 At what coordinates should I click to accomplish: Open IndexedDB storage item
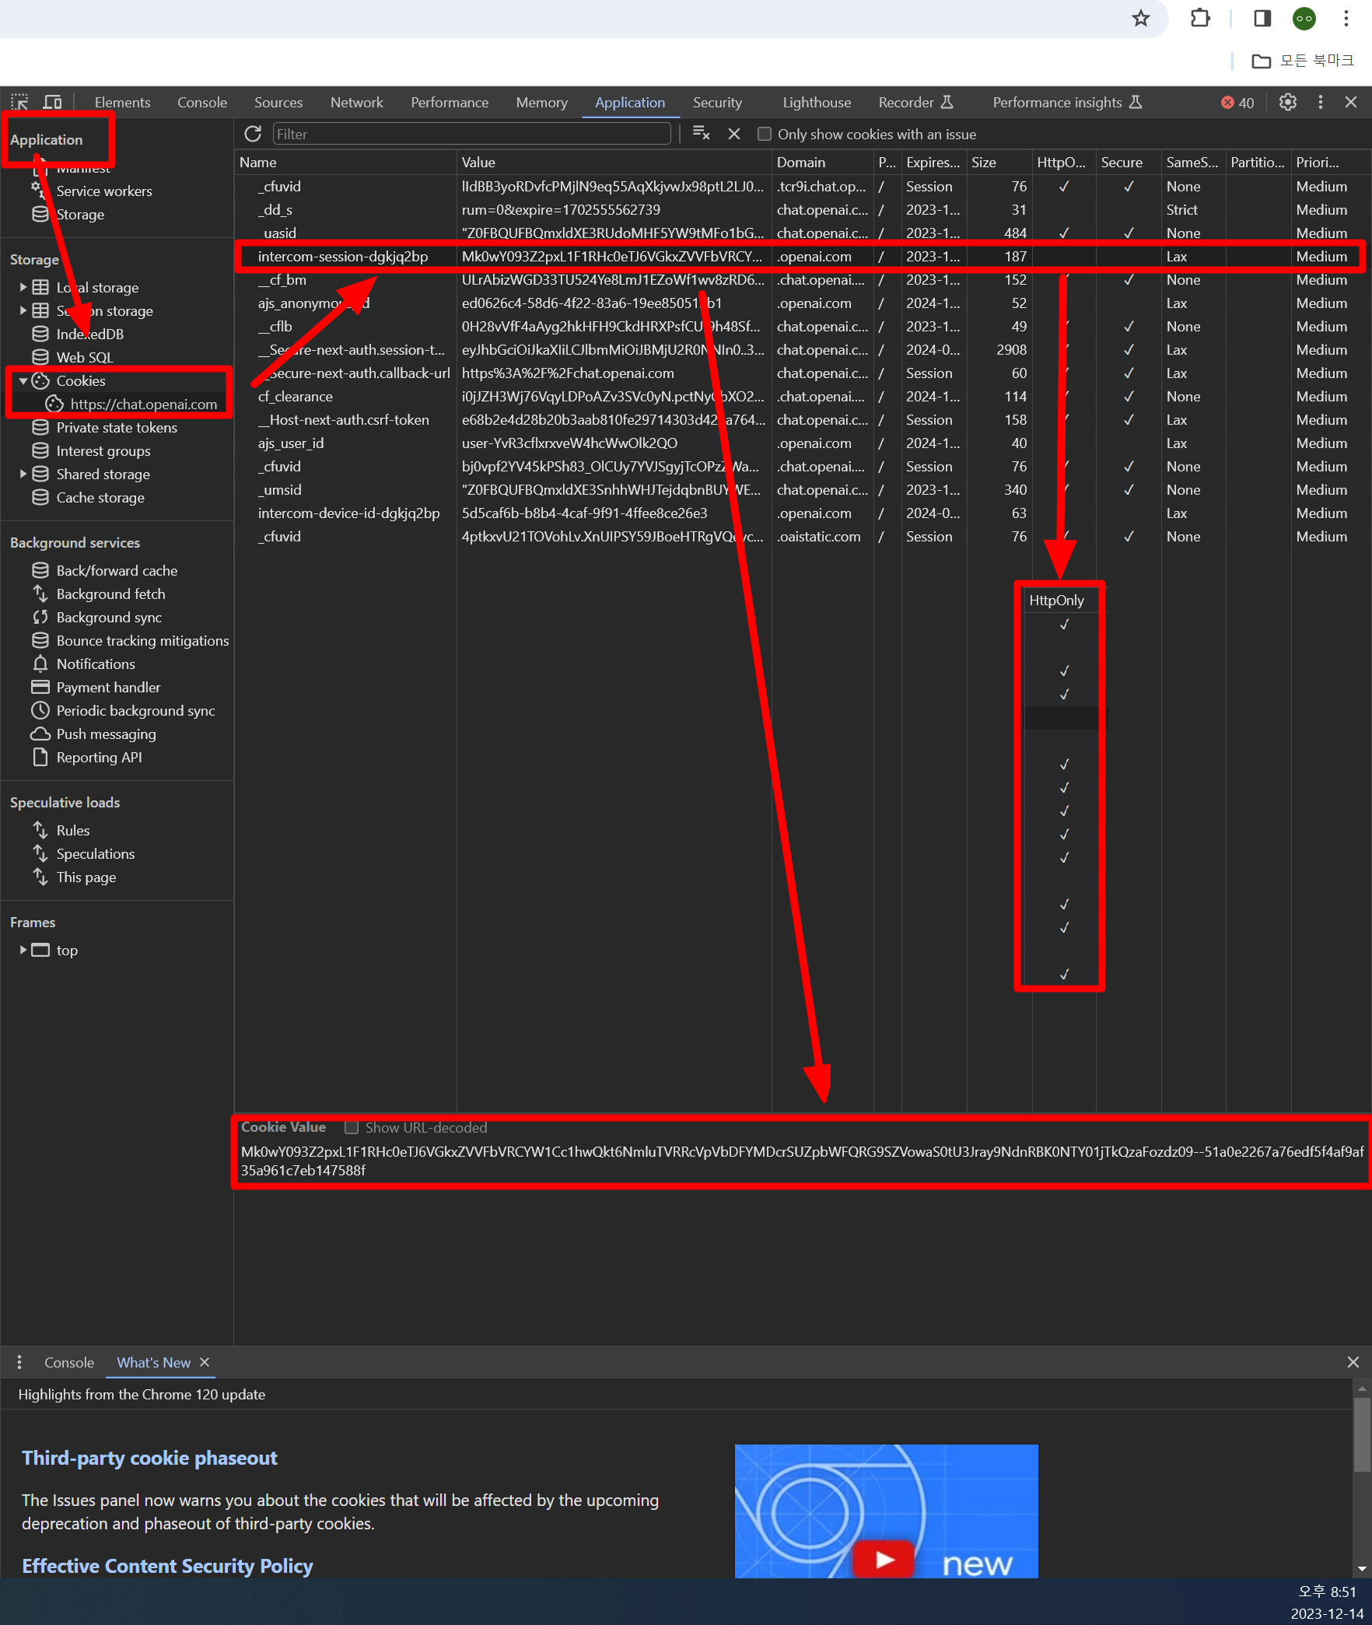[x=89, y=334]
